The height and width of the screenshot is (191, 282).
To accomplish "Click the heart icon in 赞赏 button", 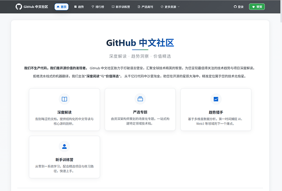I will click(x=254, y=7).
